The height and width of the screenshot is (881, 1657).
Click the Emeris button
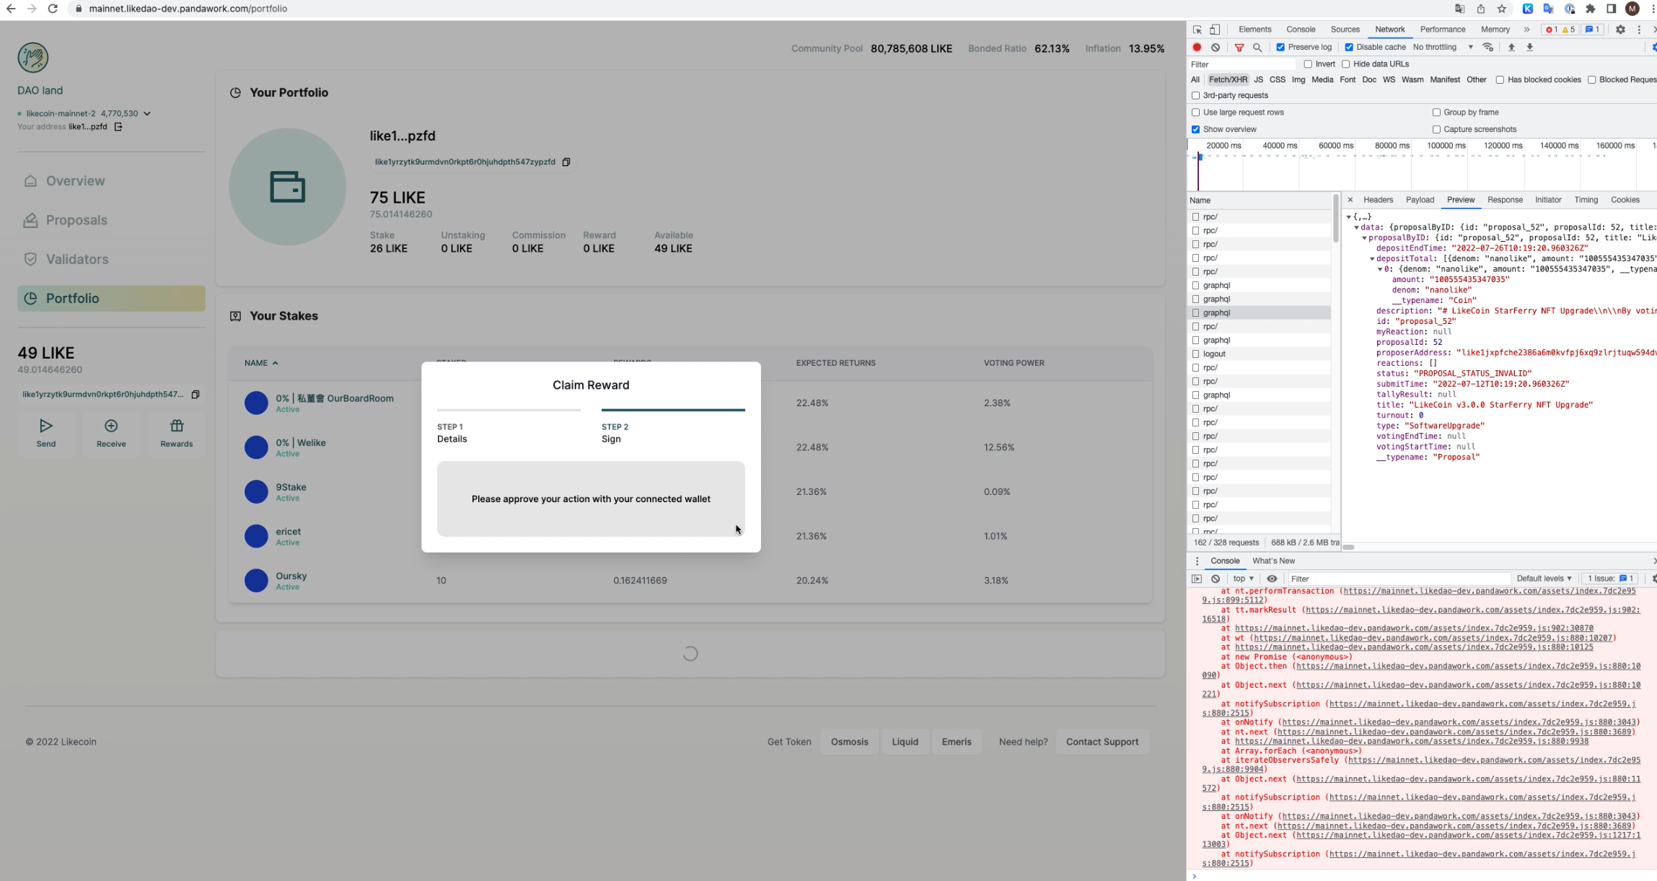tap(956, 742)
